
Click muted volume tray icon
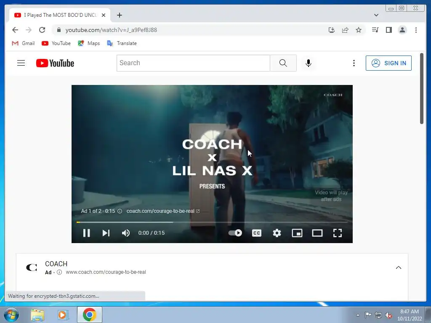(x=388, y=315)
